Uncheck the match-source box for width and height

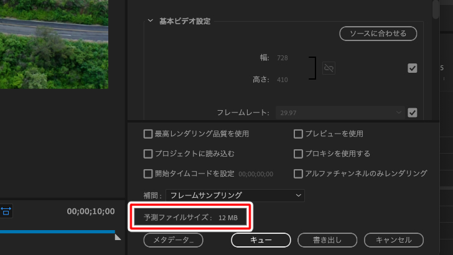[413, 68]
